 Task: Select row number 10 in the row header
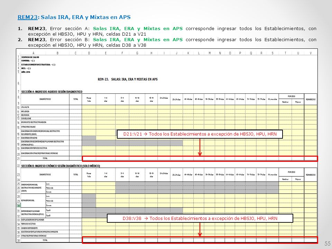click(18, 108)
